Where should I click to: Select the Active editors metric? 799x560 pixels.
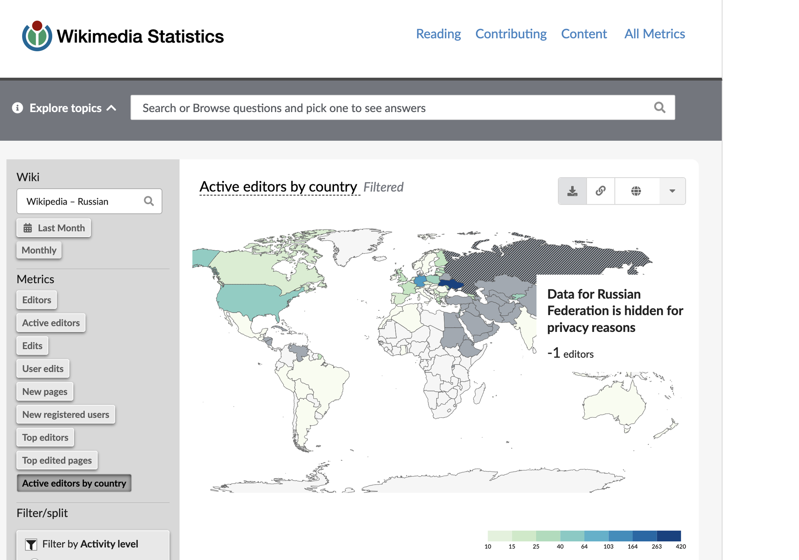(x=51, y=323)
